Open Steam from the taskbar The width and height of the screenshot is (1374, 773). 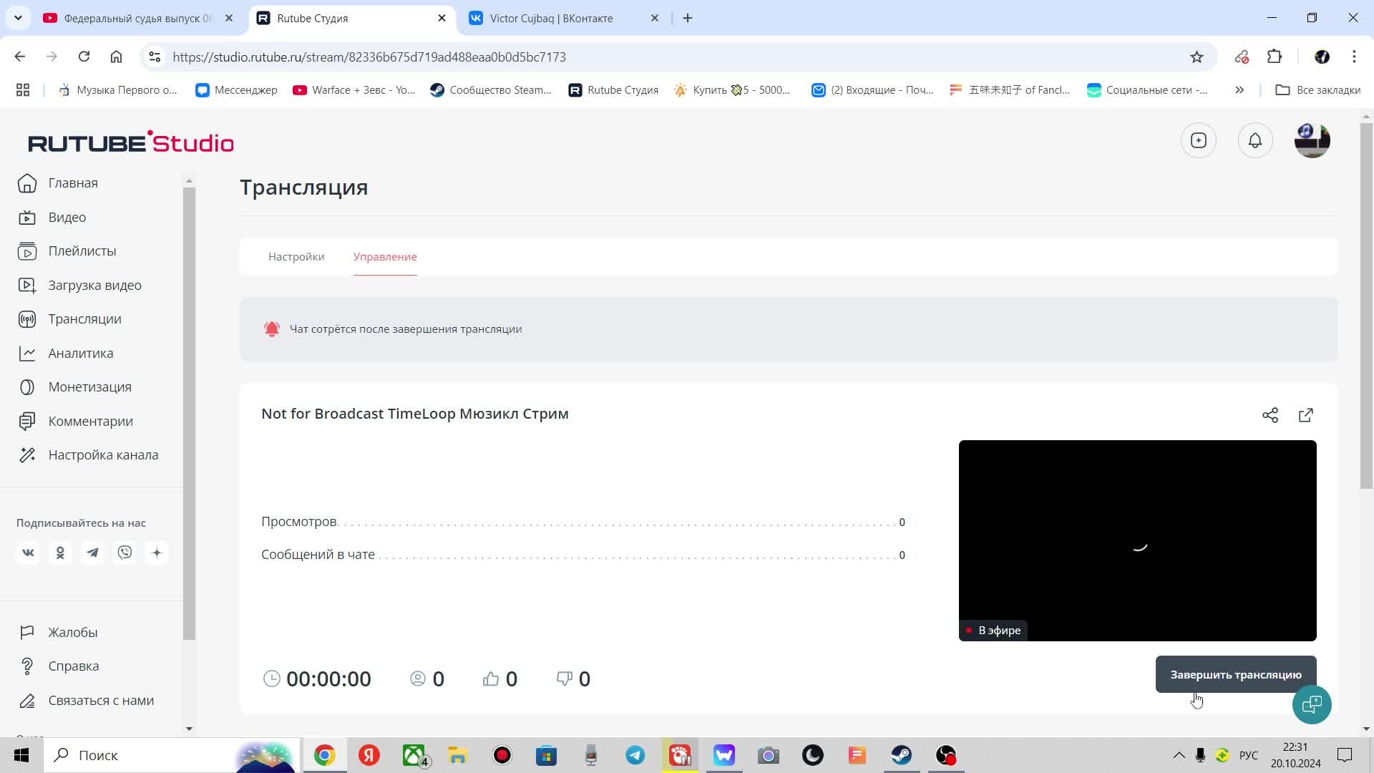[x=902, y=755]
